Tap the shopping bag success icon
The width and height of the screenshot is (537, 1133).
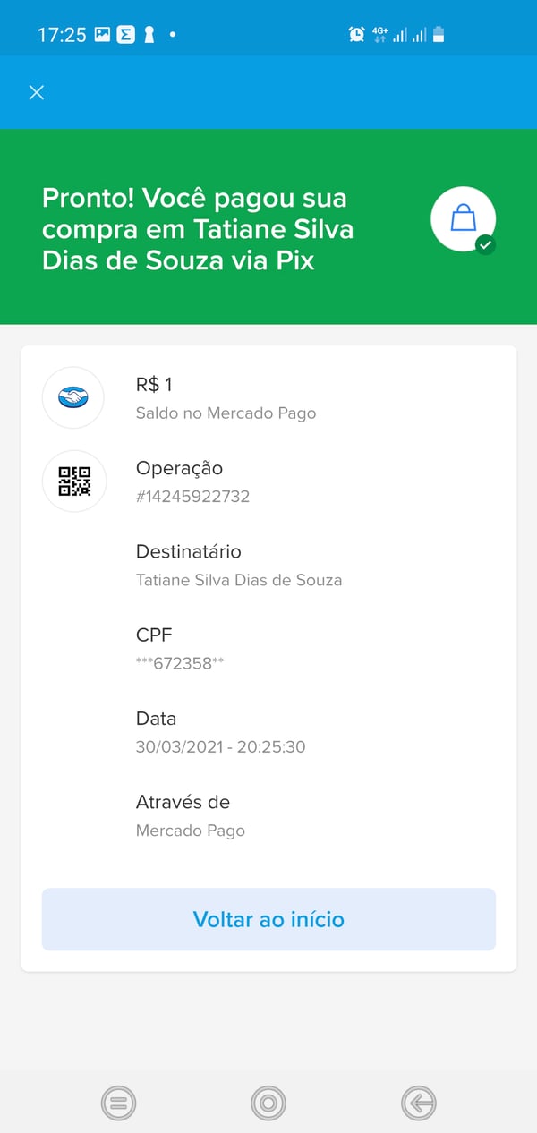(x=463, y=218)
